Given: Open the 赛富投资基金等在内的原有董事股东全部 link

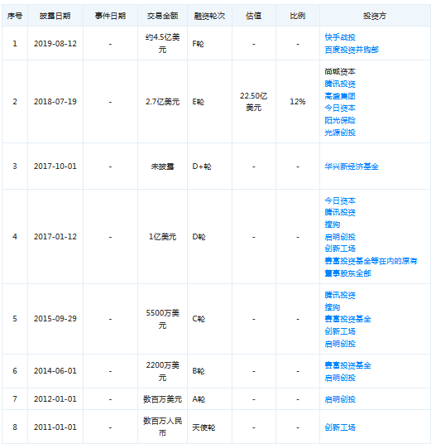Looking at the screenshot, I should pos(371,267).
